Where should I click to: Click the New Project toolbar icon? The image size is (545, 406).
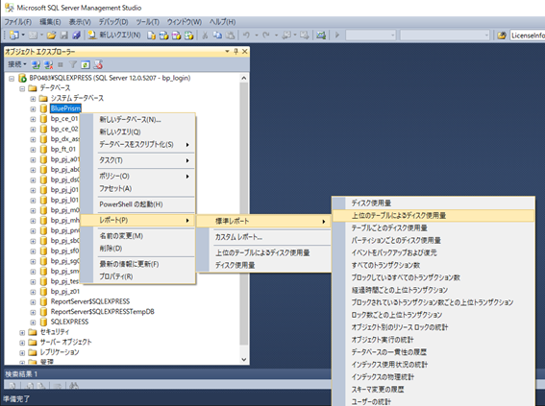click(x=14, y=36)
